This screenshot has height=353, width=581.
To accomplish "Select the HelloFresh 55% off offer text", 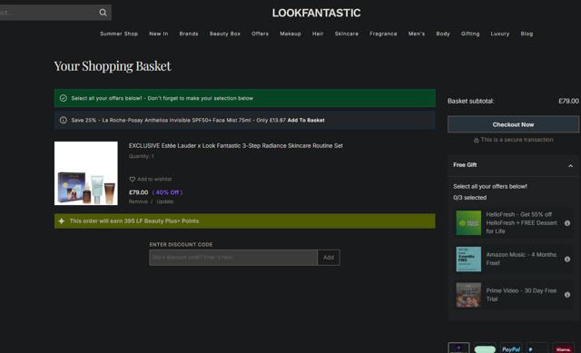I will click(521, 222).
